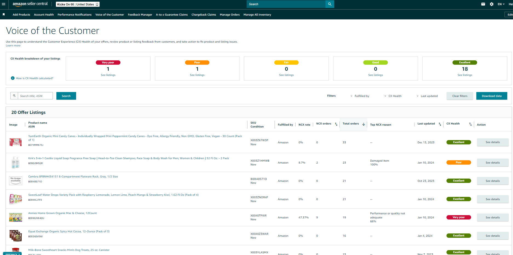Screen dimensions: 513x255
Task: Open A-to-z Guarantee Claims
Action: [x=172, y=15]
